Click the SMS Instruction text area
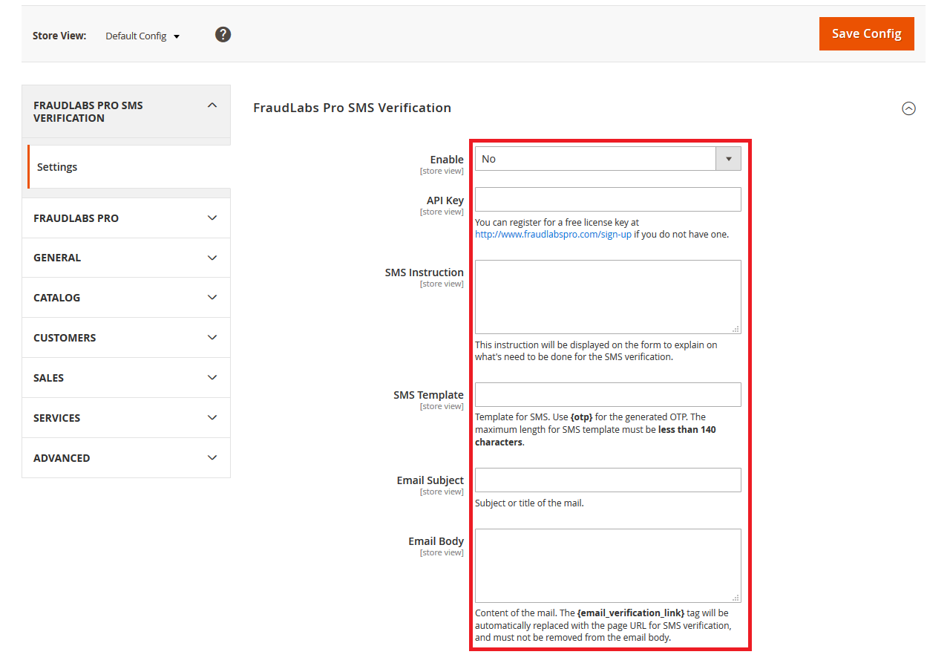Image resolution: width=927 pixels, height=666 pixels. point(608,297)
